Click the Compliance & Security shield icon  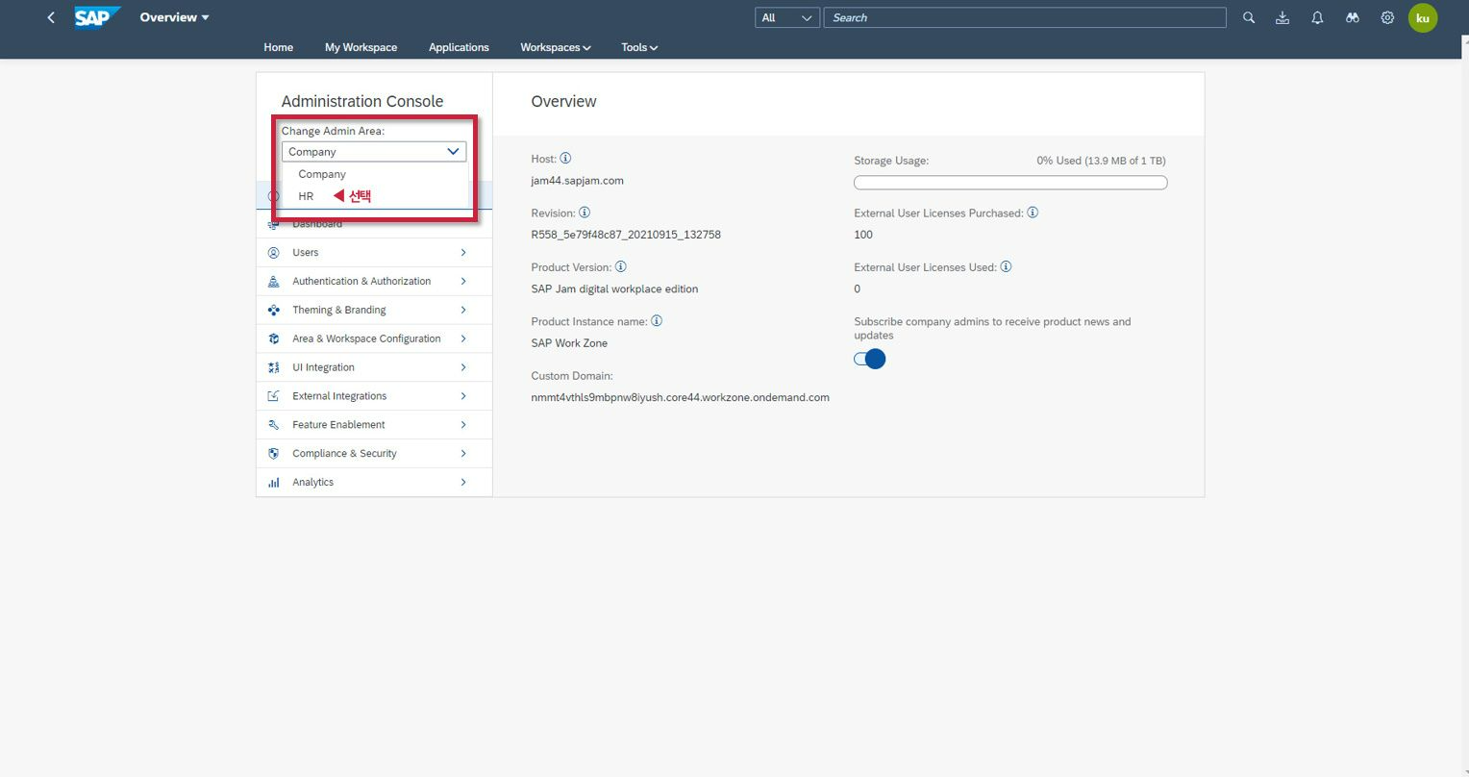(x=273, y=454)
